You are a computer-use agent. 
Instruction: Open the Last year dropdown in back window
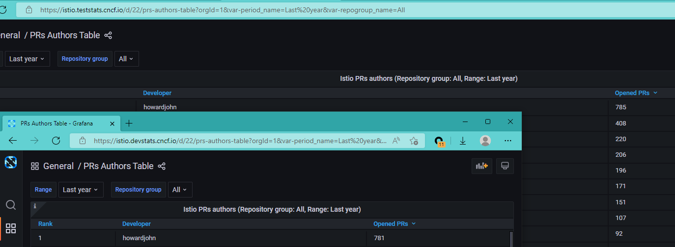pos(27,59)
